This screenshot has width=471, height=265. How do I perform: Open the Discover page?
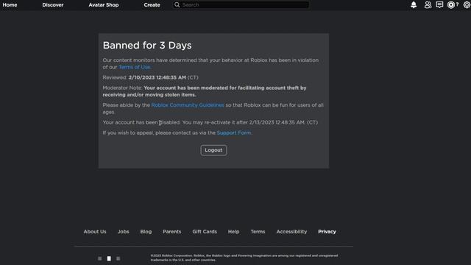[x=53, y=5]
